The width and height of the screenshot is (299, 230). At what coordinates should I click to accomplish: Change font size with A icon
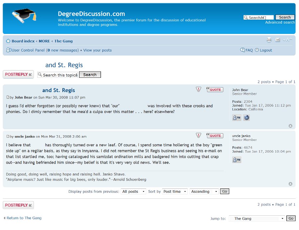pos(287,40)
